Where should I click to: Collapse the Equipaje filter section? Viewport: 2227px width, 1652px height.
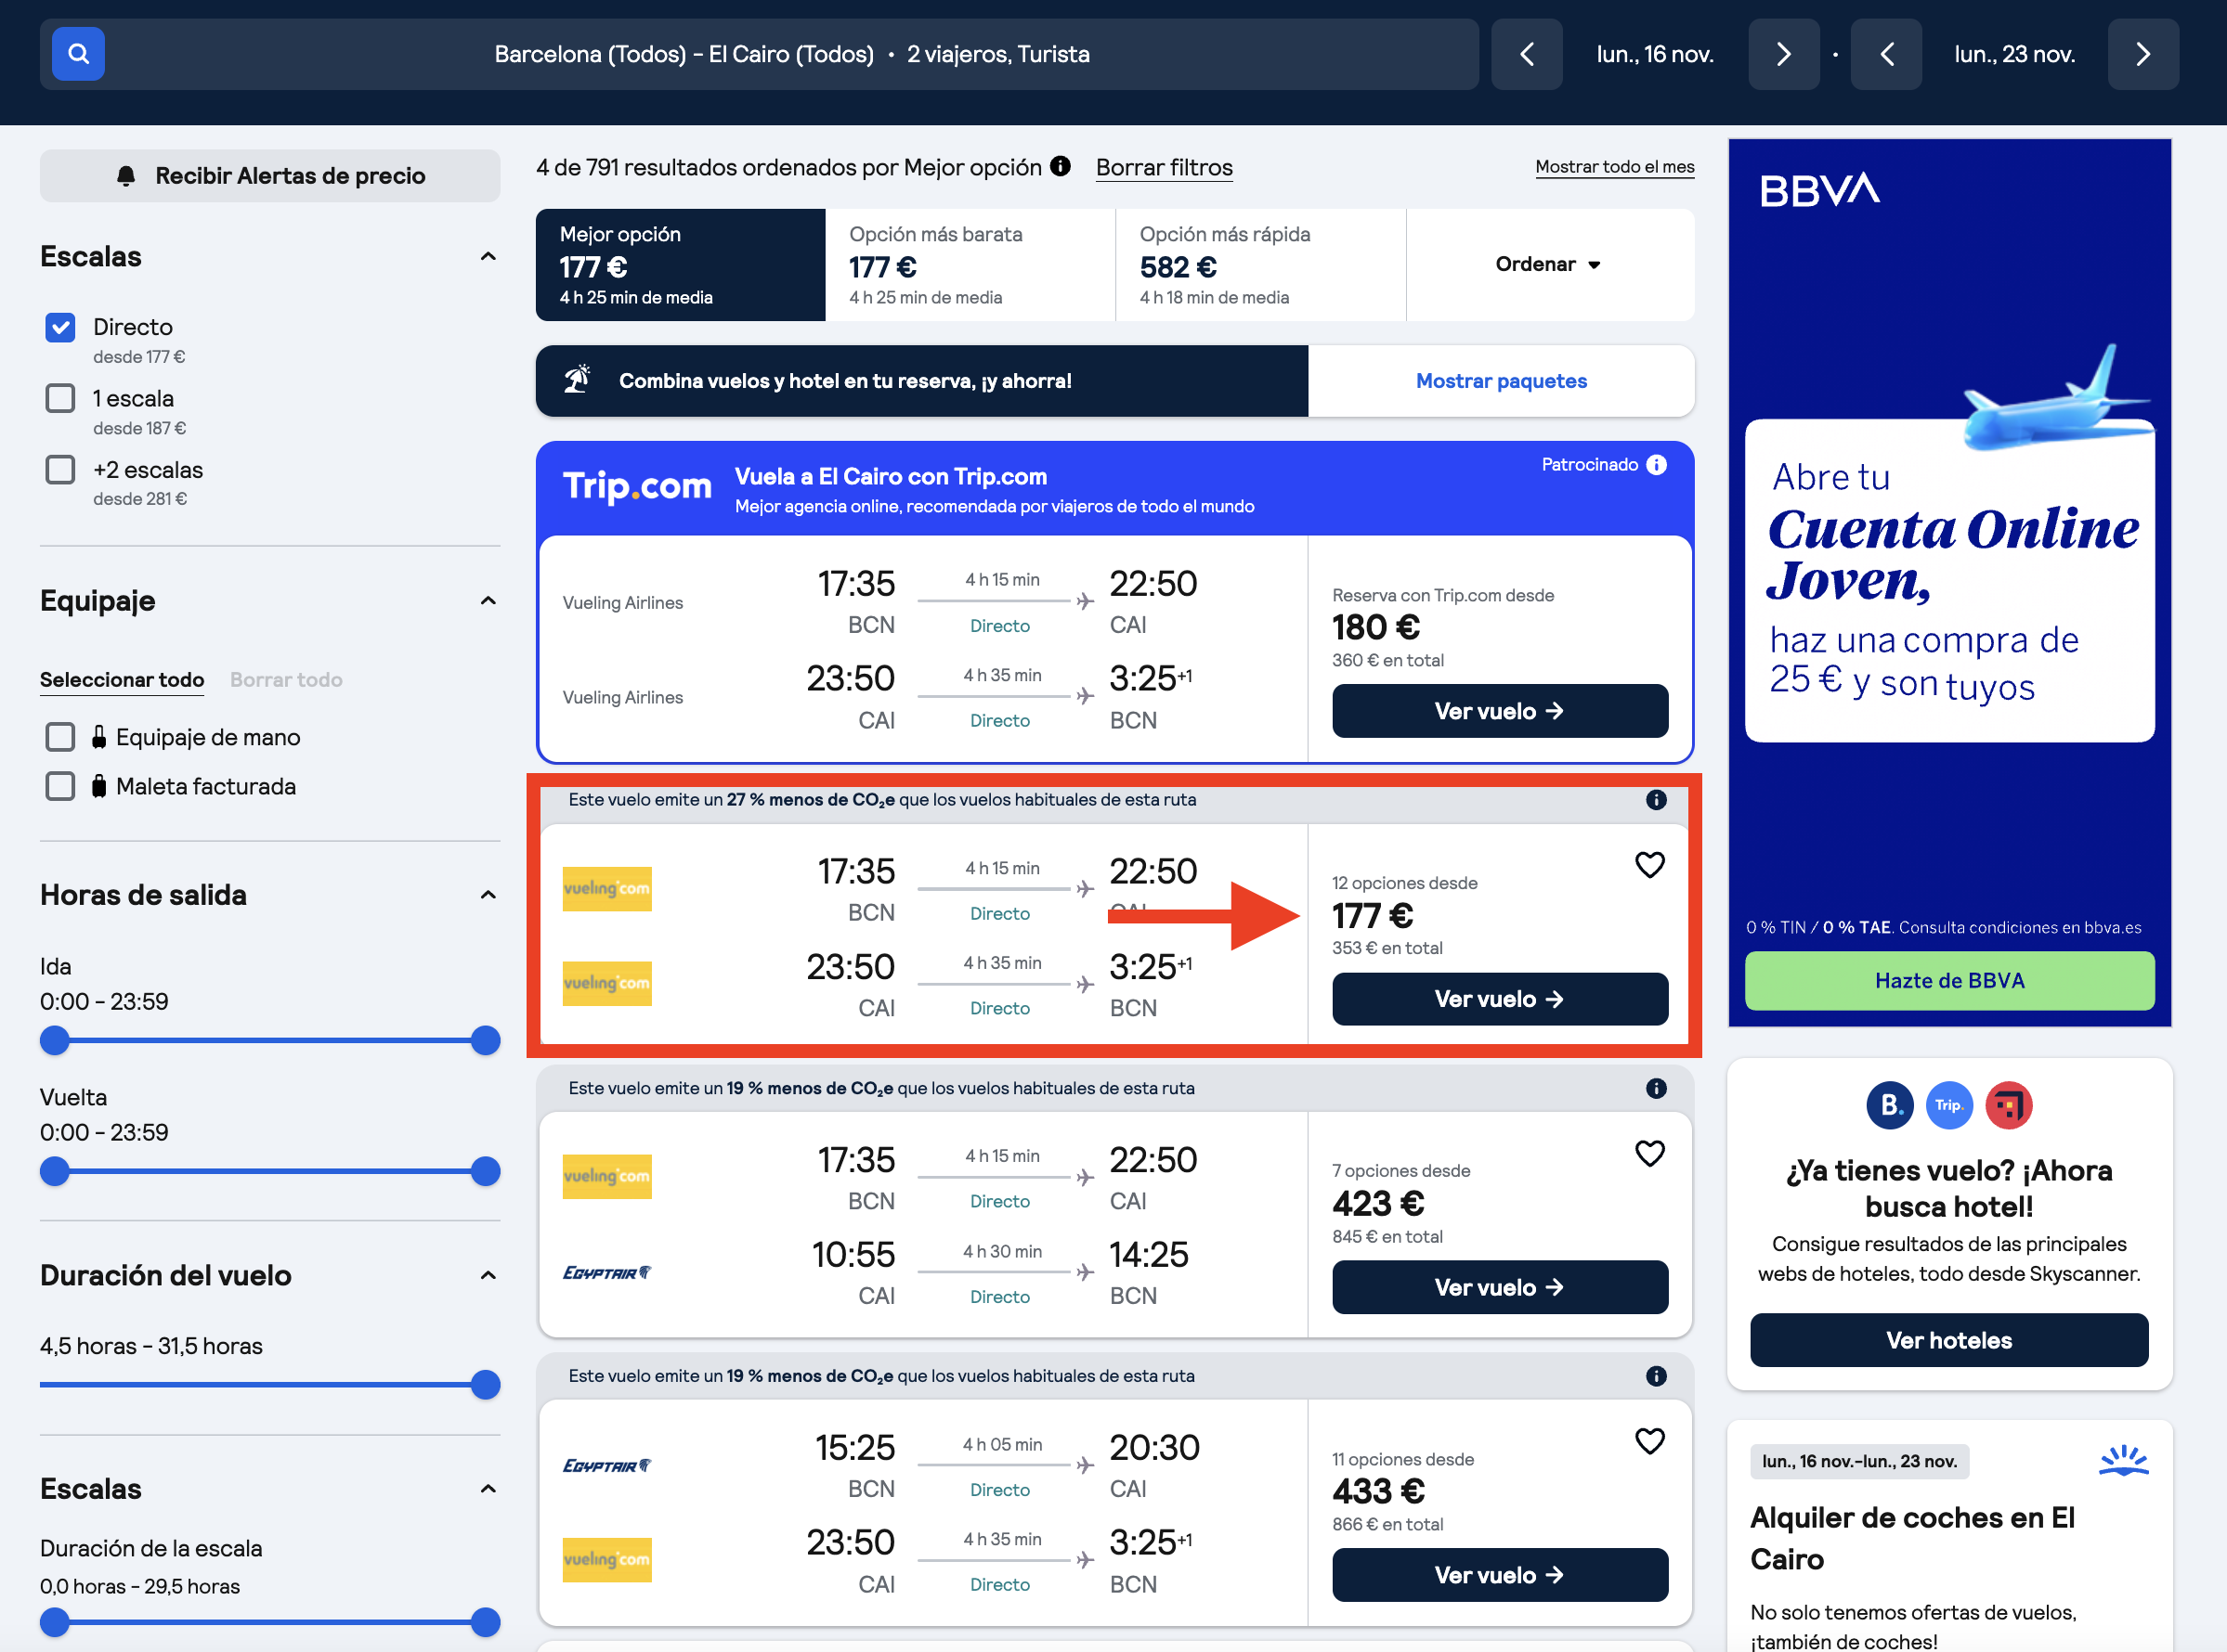(488, 601)
